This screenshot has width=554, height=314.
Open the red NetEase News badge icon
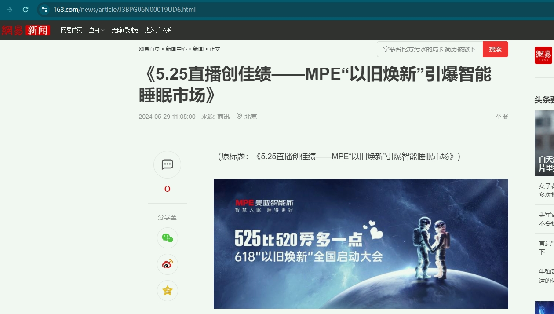click(x=543, y=55)
